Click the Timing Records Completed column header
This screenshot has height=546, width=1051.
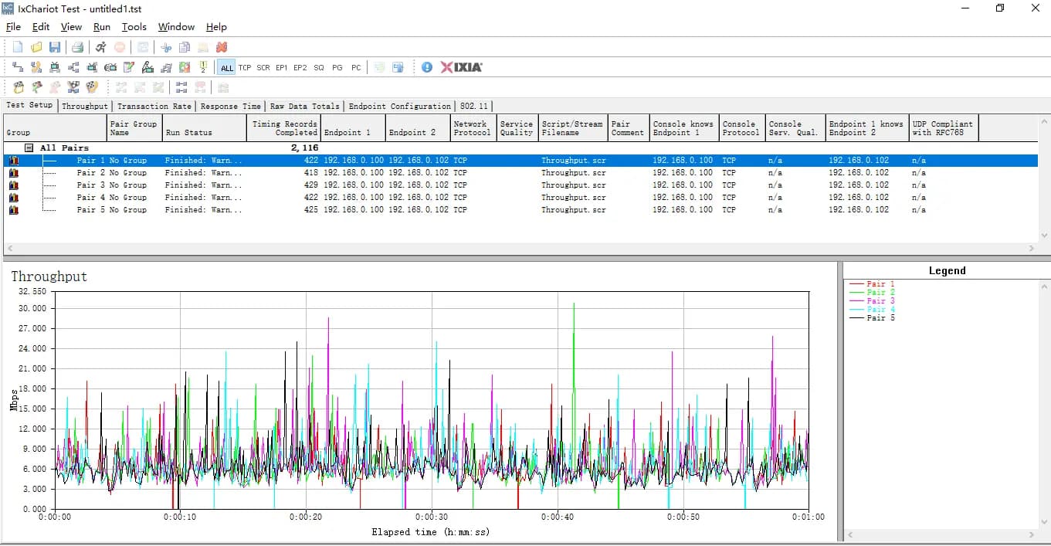pyautogui.click(x=283, y=128)
